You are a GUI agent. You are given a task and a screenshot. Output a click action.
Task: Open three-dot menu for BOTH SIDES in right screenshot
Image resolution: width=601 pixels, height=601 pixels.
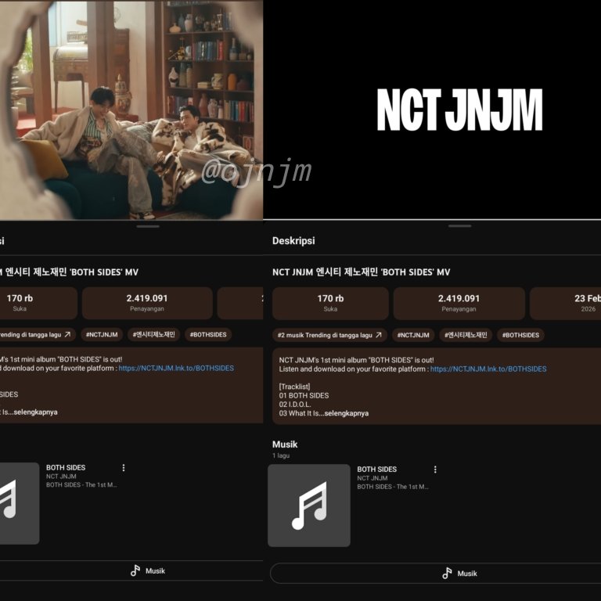[x=435, y=470]
